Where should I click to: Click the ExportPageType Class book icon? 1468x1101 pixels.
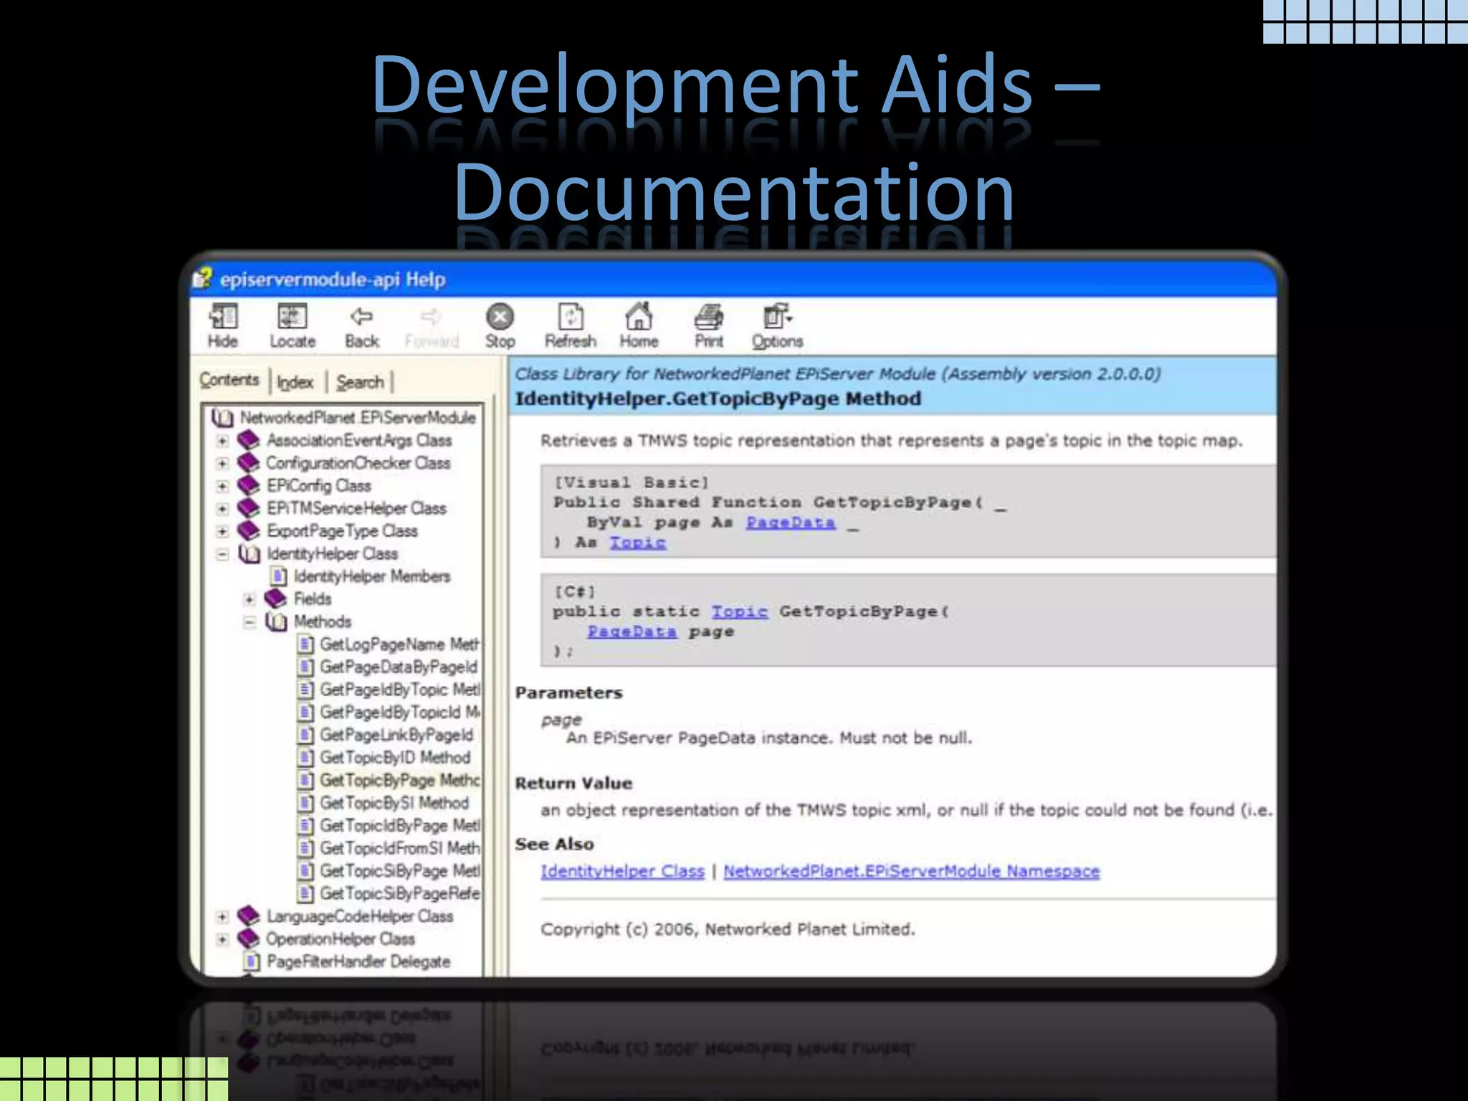(248, 530)
